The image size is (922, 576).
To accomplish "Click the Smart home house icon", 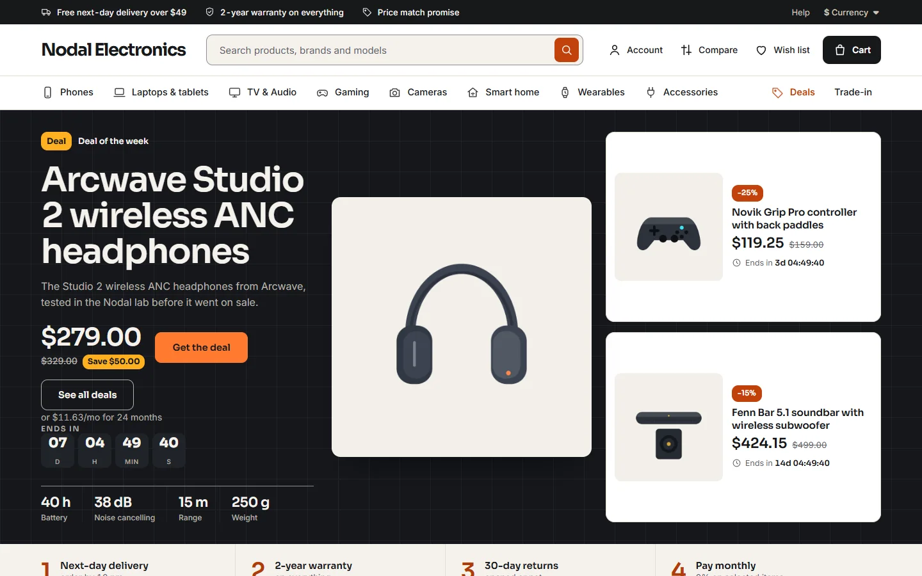I will pyautogui.click(x=473, y=92).
